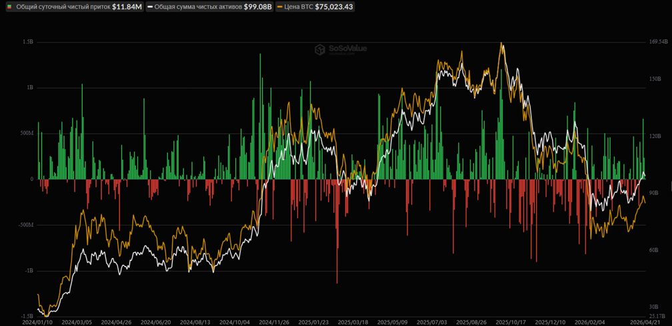Click the -1.5B label on the left axis

click(x=26, y=316)
